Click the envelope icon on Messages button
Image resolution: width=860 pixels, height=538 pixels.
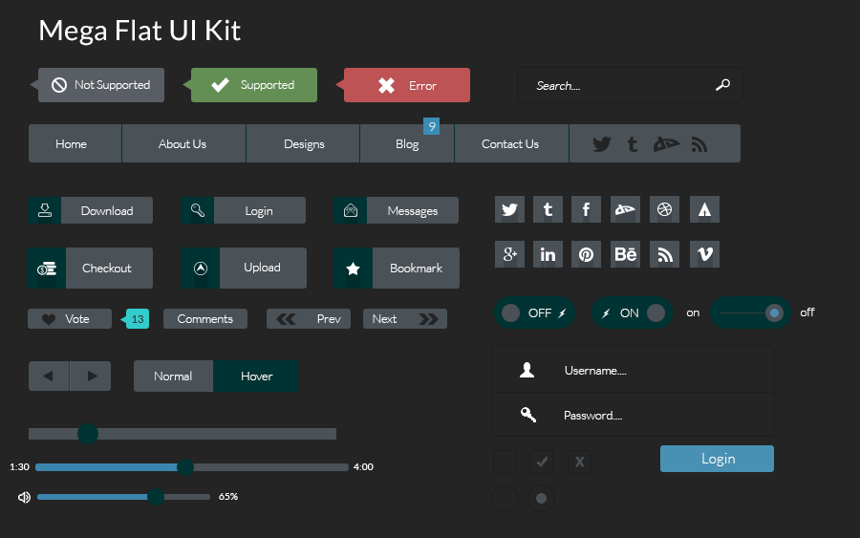[351, 210]
